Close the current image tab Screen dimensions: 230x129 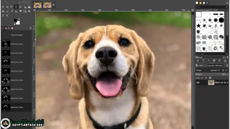pyautogui.click(x=54, y=5)
